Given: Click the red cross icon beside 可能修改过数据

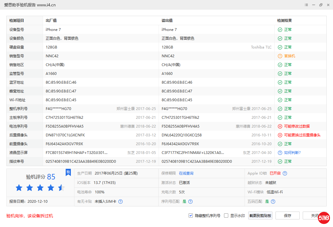Looking at the screenshot, I should (x=280, y=126).
